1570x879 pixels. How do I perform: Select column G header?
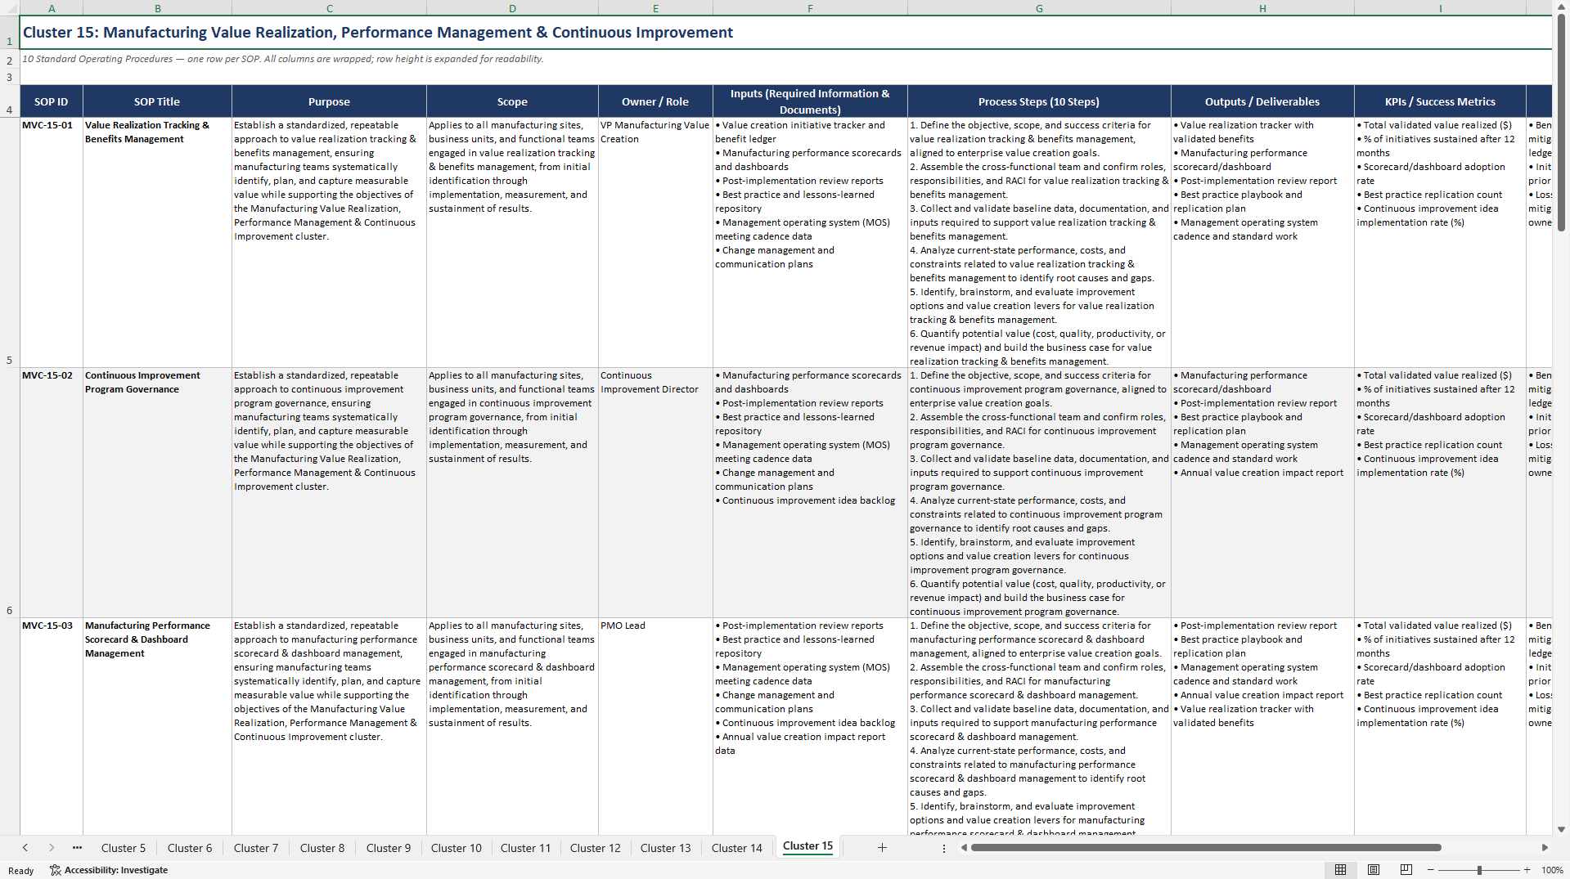pyautogui.click(x=1039, y=8)
